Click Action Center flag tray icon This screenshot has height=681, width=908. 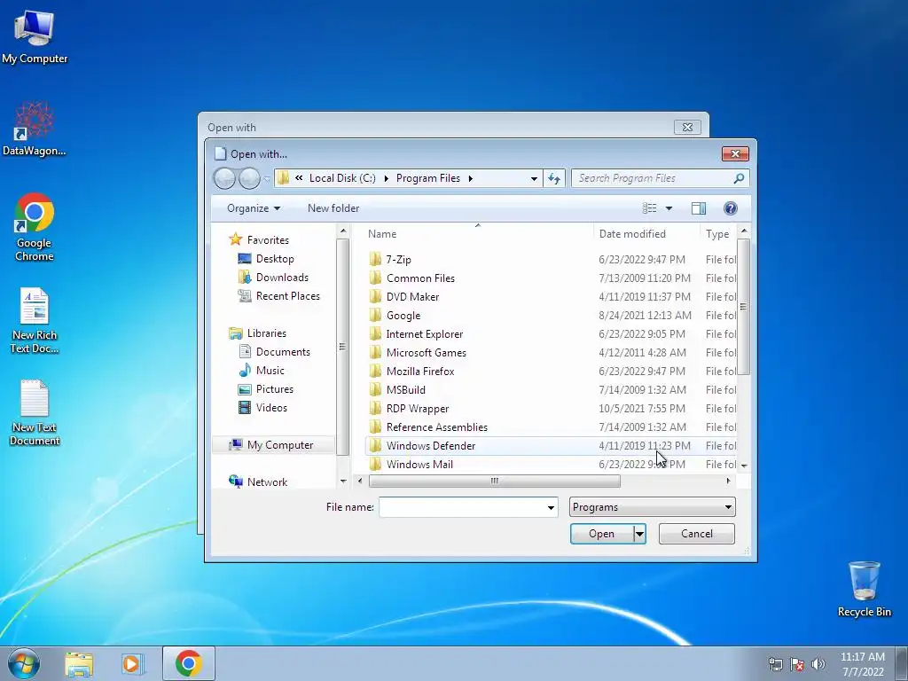pyautogui.click(x=797, y=664)
